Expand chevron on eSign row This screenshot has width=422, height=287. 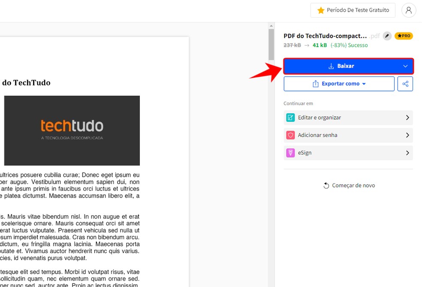tap(407, 153)
